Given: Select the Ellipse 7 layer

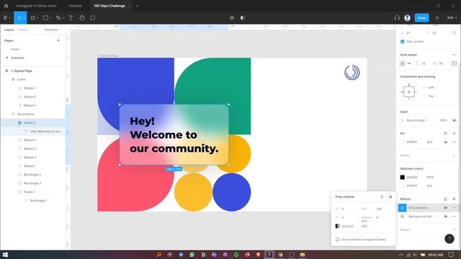Looking at the screenshot, I should click(30, 88).
